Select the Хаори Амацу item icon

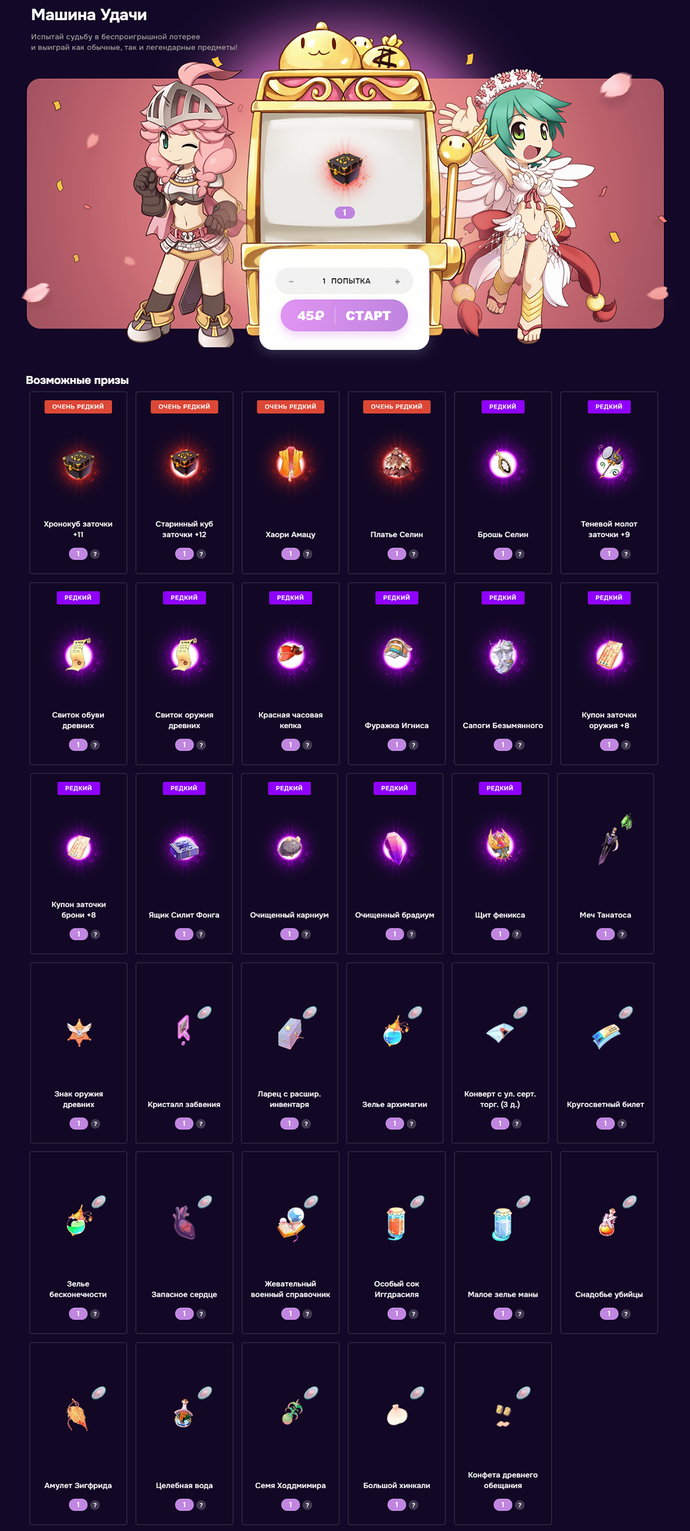[290, 464]
